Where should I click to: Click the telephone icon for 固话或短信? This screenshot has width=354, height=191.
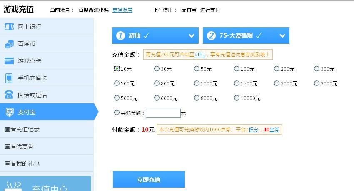[9, 95]
